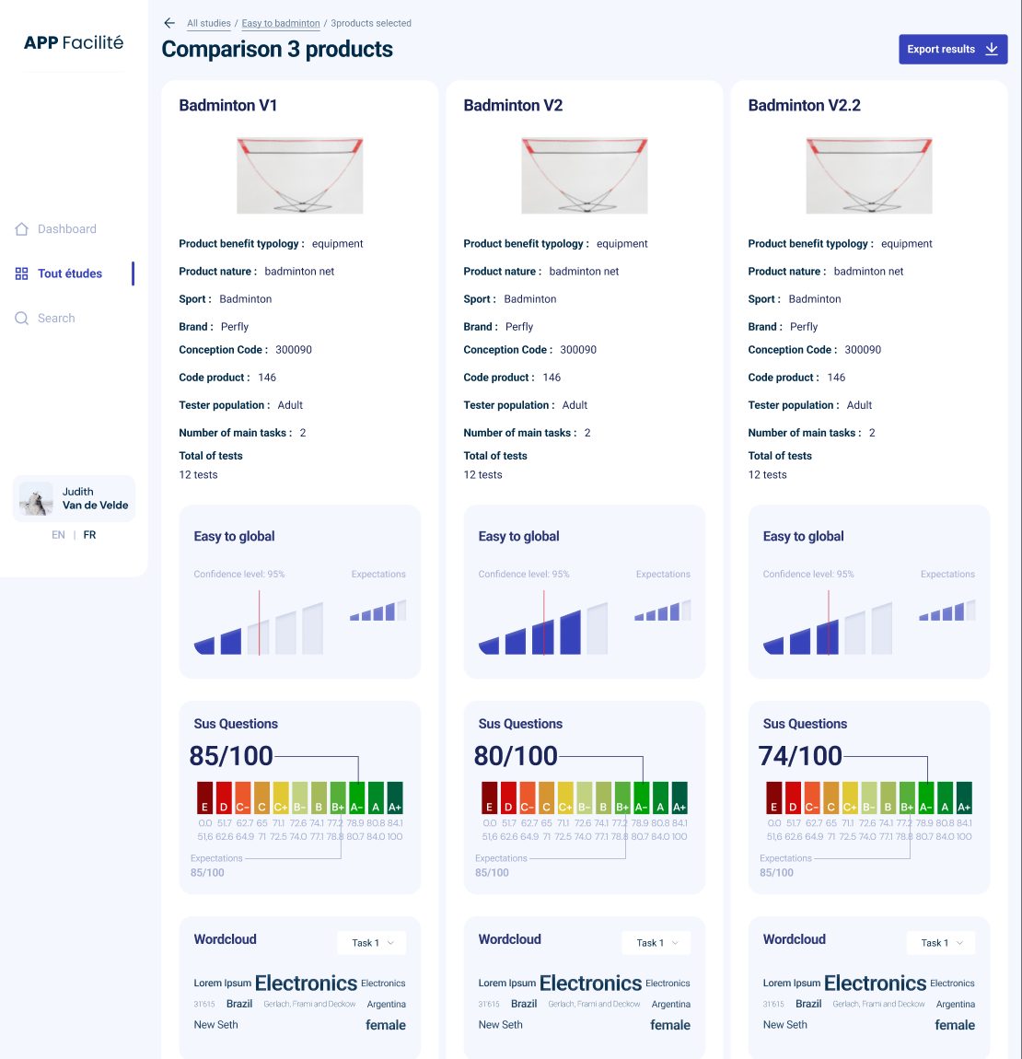Open the Dashboard menu item
The image size is (1022, 1059).
coord(67,229)
